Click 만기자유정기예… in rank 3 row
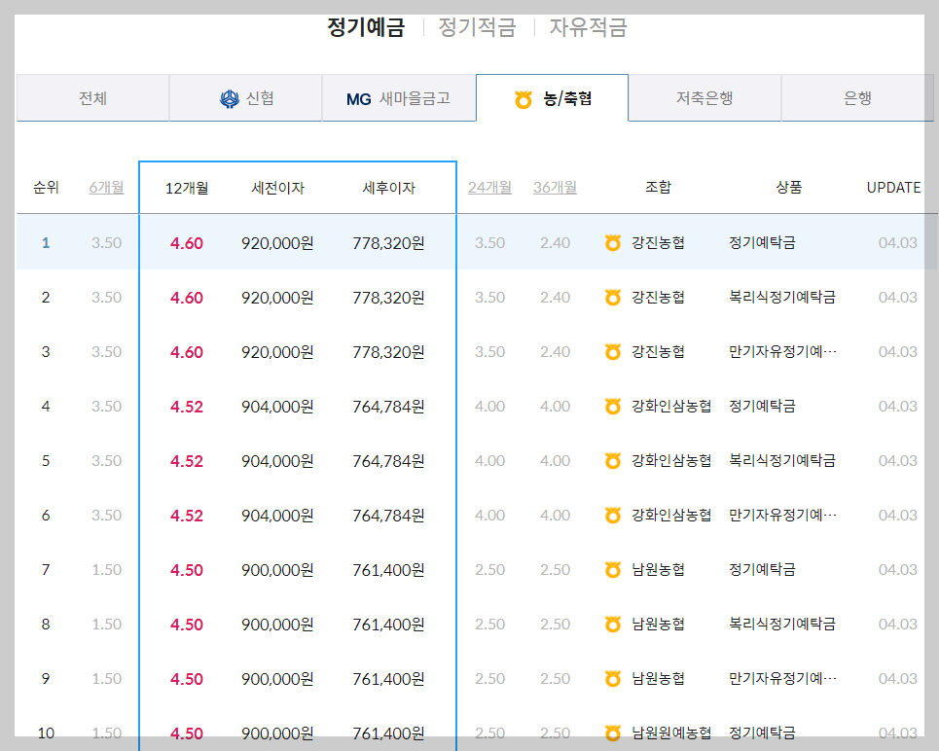This screenshot has height=751, width=939. coord(782,351)
